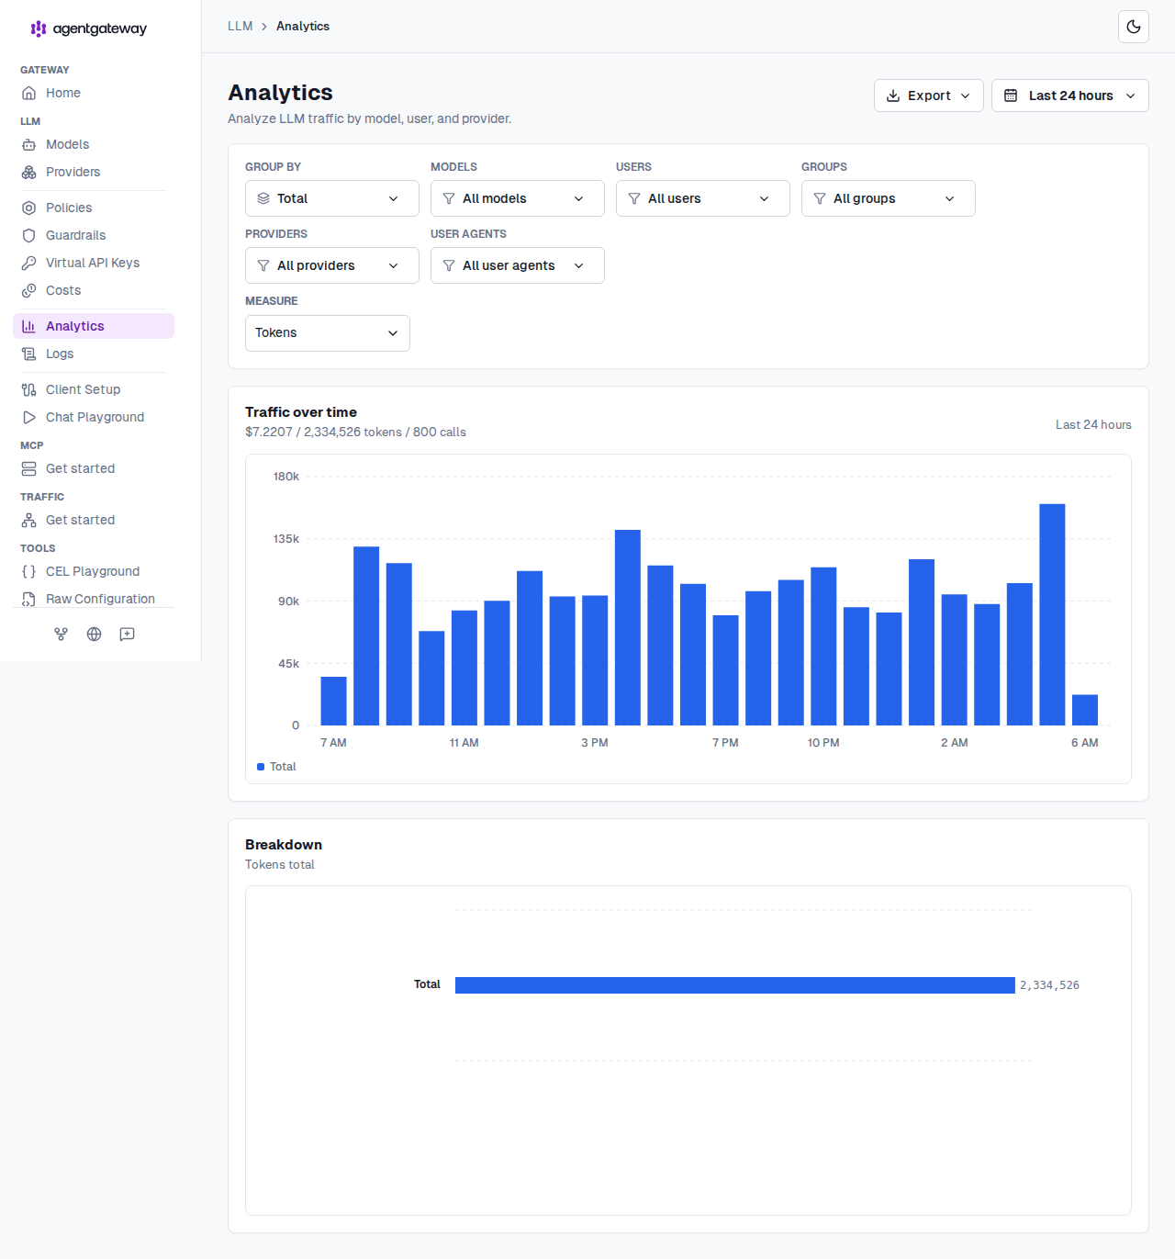Click the Models robot icon
Screen dimensions: 1175x1259
(x=29, y=144)
